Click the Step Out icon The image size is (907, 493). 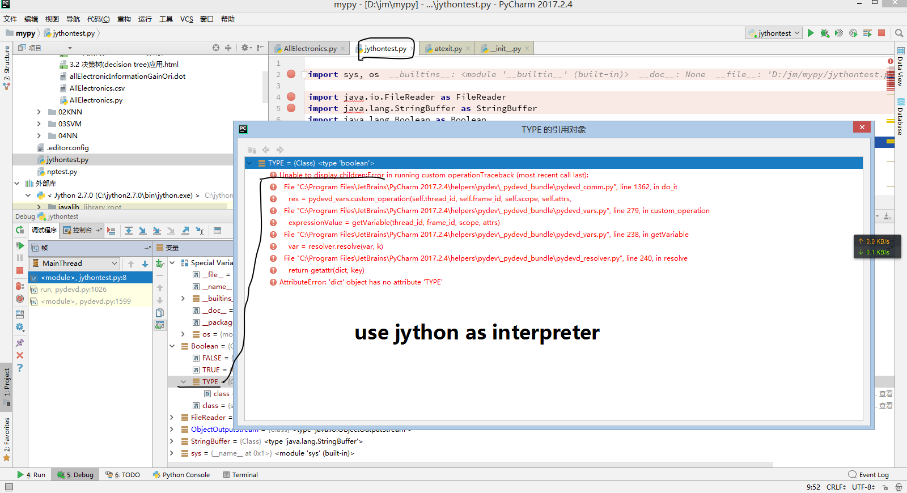185,231
